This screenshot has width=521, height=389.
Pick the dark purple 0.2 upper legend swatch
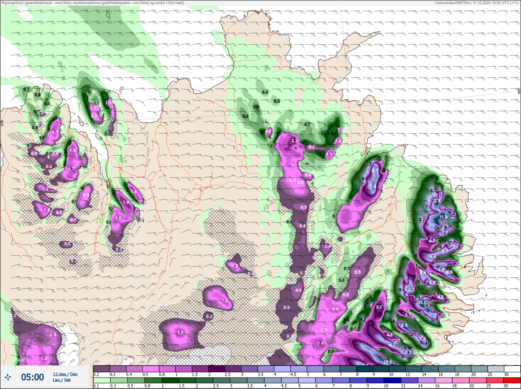coord(101,369)
